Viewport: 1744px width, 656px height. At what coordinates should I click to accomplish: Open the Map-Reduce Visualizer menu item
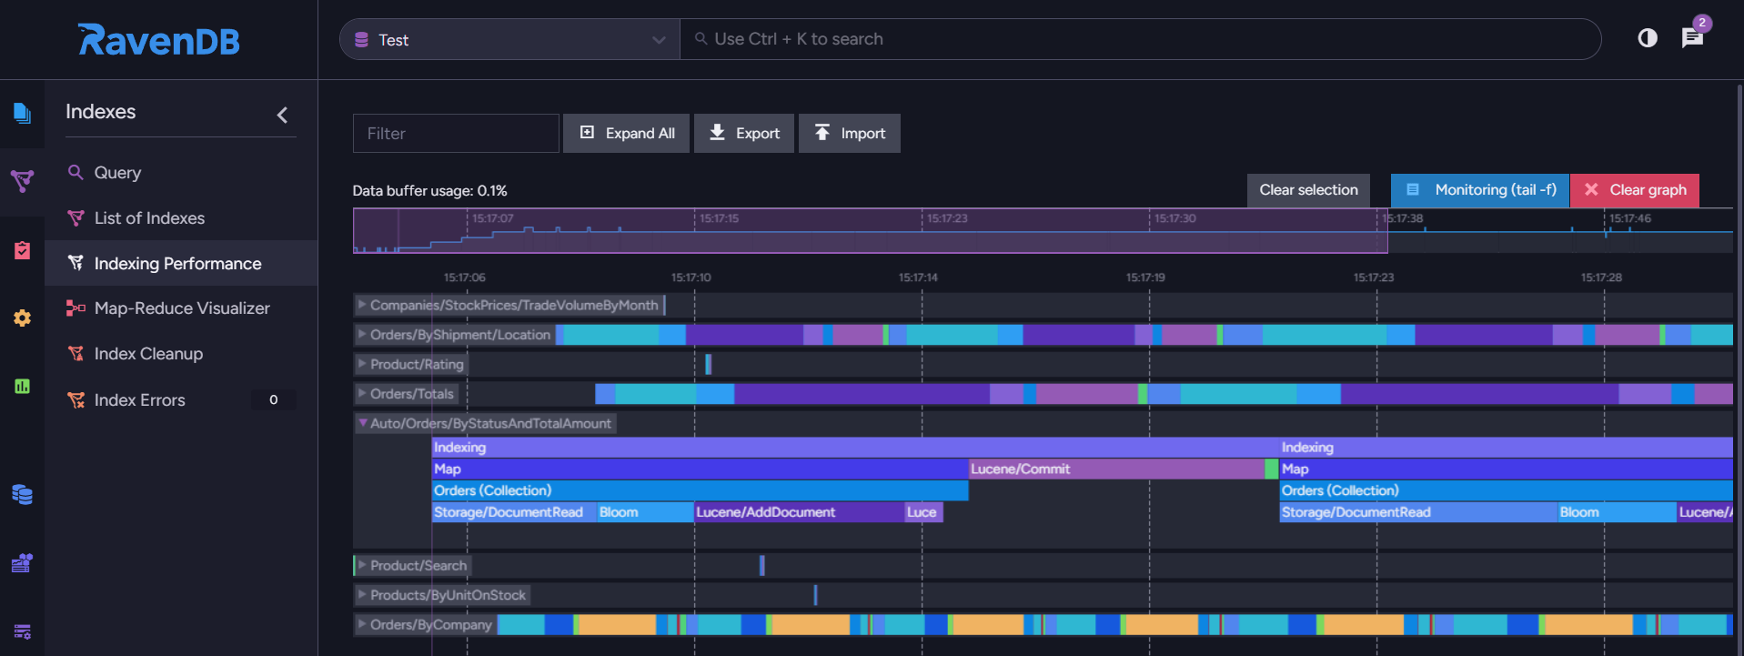tap(182, 308)
